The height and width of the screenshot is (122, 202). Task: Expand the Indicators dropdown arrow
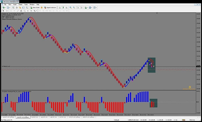[87, 8]
